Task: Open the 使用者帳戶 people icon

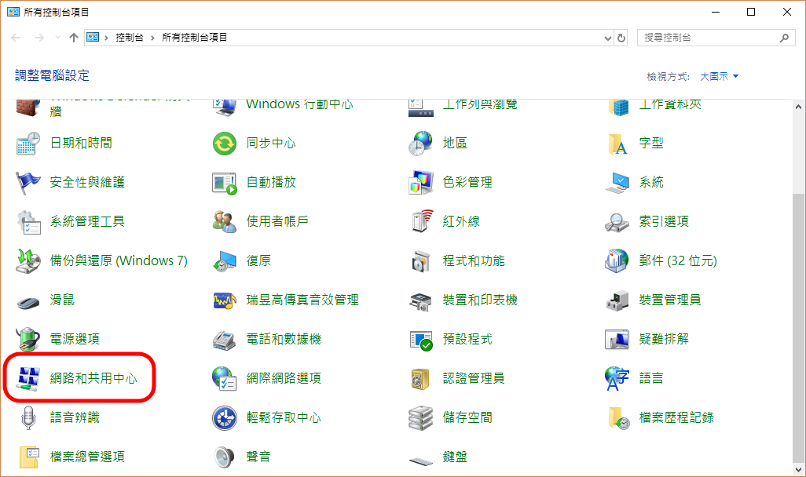Action: coord(225,221)
